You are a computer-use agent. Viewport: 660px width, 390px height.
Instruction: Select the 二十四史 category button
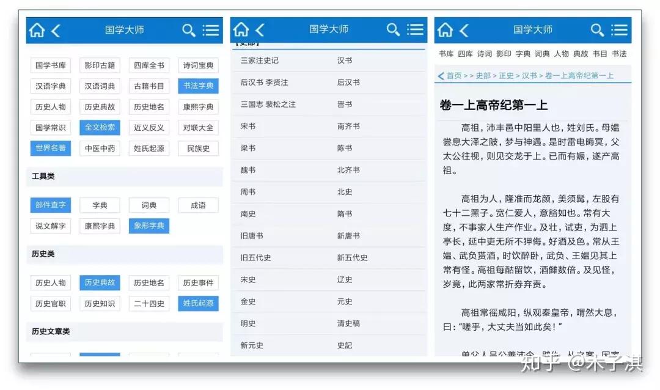pyautogui.click(x=148, y=303)
